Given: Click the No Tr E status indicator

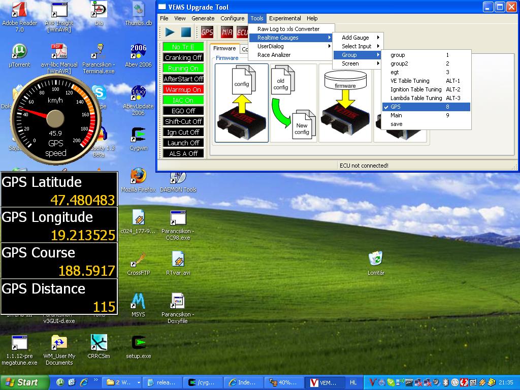Looking at the screenshot, I should point(183,47).
